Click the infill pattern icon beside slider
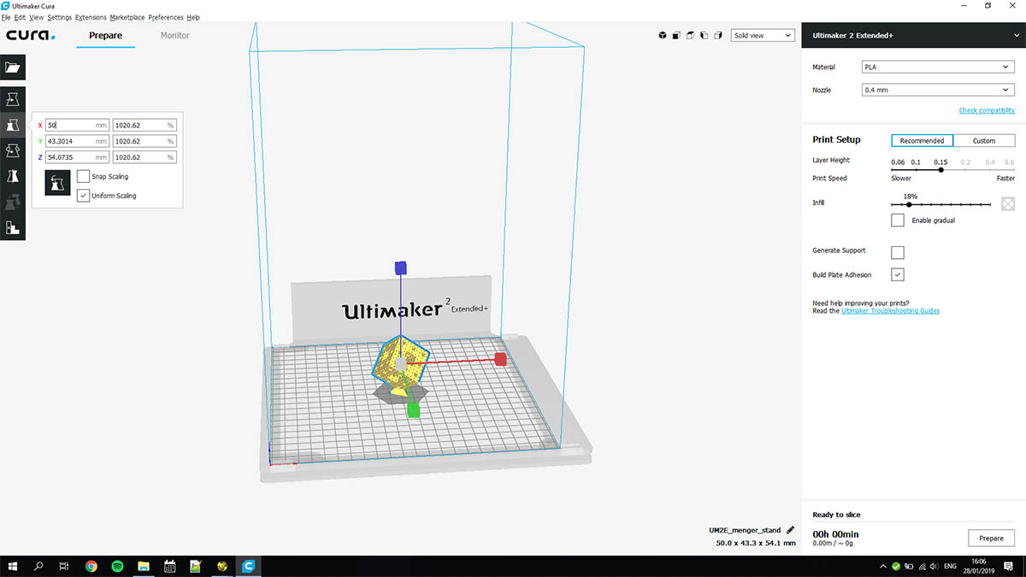Image resolution: width=1026 pixels, height=577 pixels. point(1008,203)
